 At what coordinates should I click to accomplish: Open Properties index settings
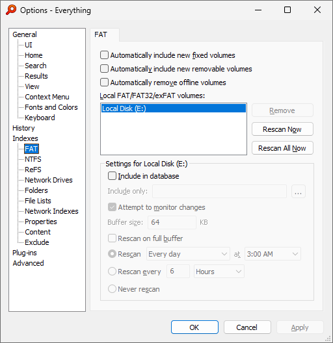[41, 222]
